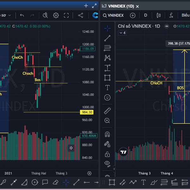This screenshot has height=190, width=190.
Task: Select the crosshair cursor tool
Action: coord(107,28)
